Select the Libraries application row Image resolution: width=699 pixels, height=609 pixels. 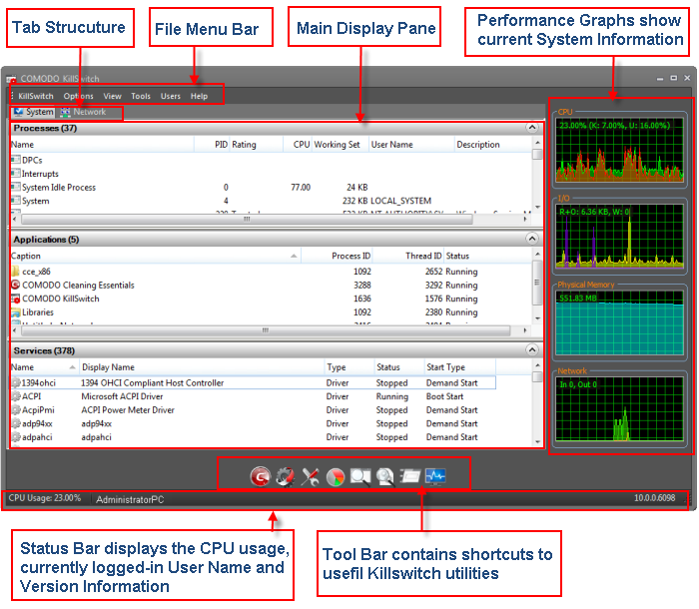(271, 312)
